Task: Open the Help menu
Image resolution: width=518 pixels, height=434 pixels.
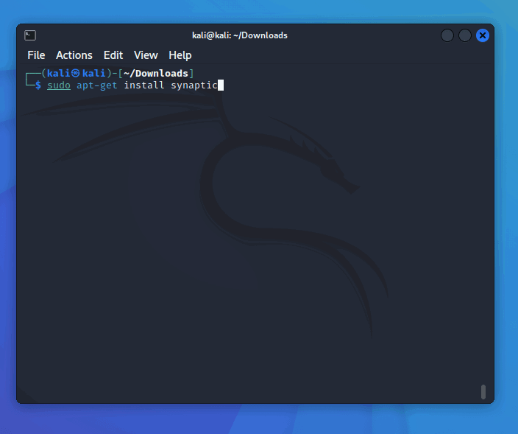Action: tap(180, 55)
